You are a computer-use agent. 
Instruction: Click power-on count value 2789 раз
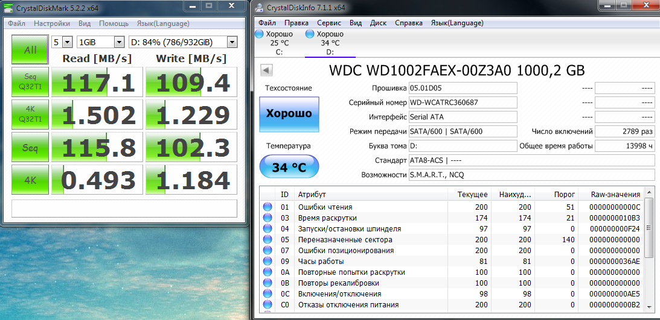625,131
